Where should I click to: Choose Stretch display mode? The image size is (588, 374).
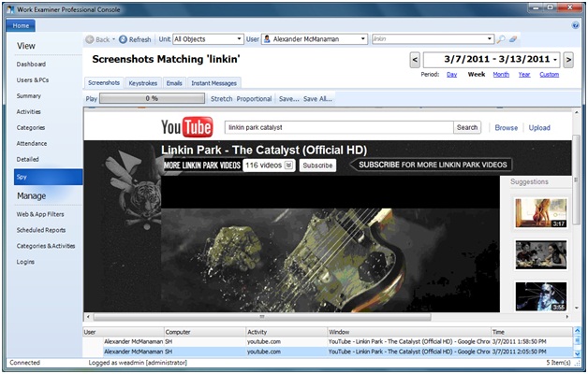pos(222,99)
